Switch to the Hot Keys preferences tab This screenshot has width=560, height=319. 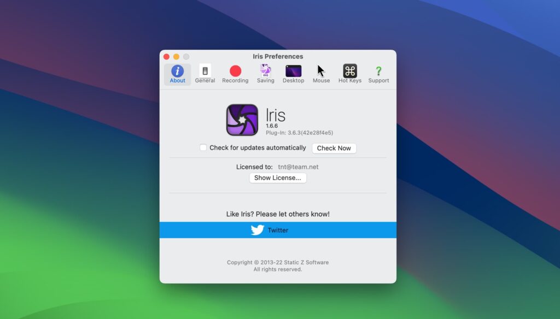pos(349,73)
